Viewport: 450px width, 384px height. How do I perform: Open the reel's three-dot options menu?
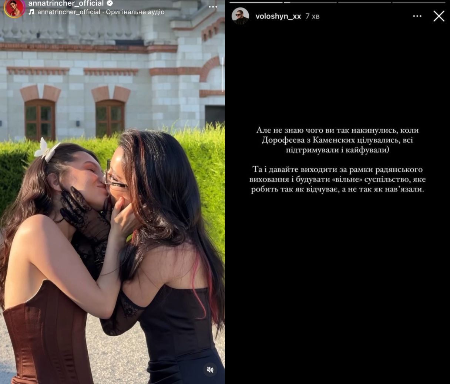[213, 6]
